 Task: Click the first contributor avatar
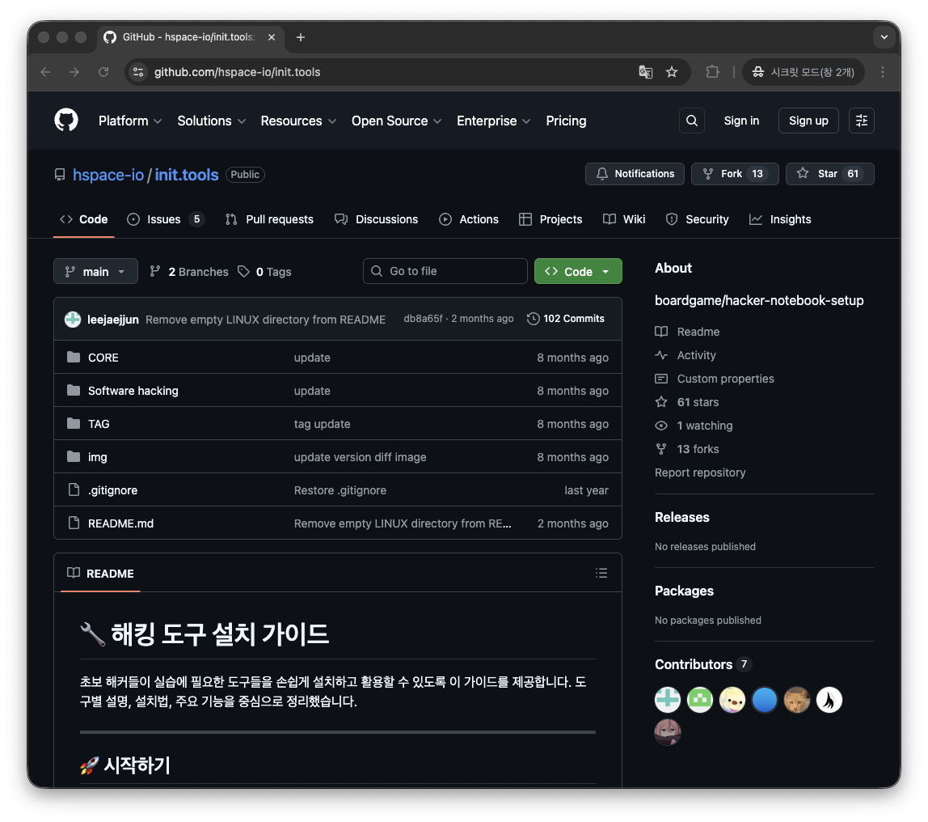click(x=668, y=700)
